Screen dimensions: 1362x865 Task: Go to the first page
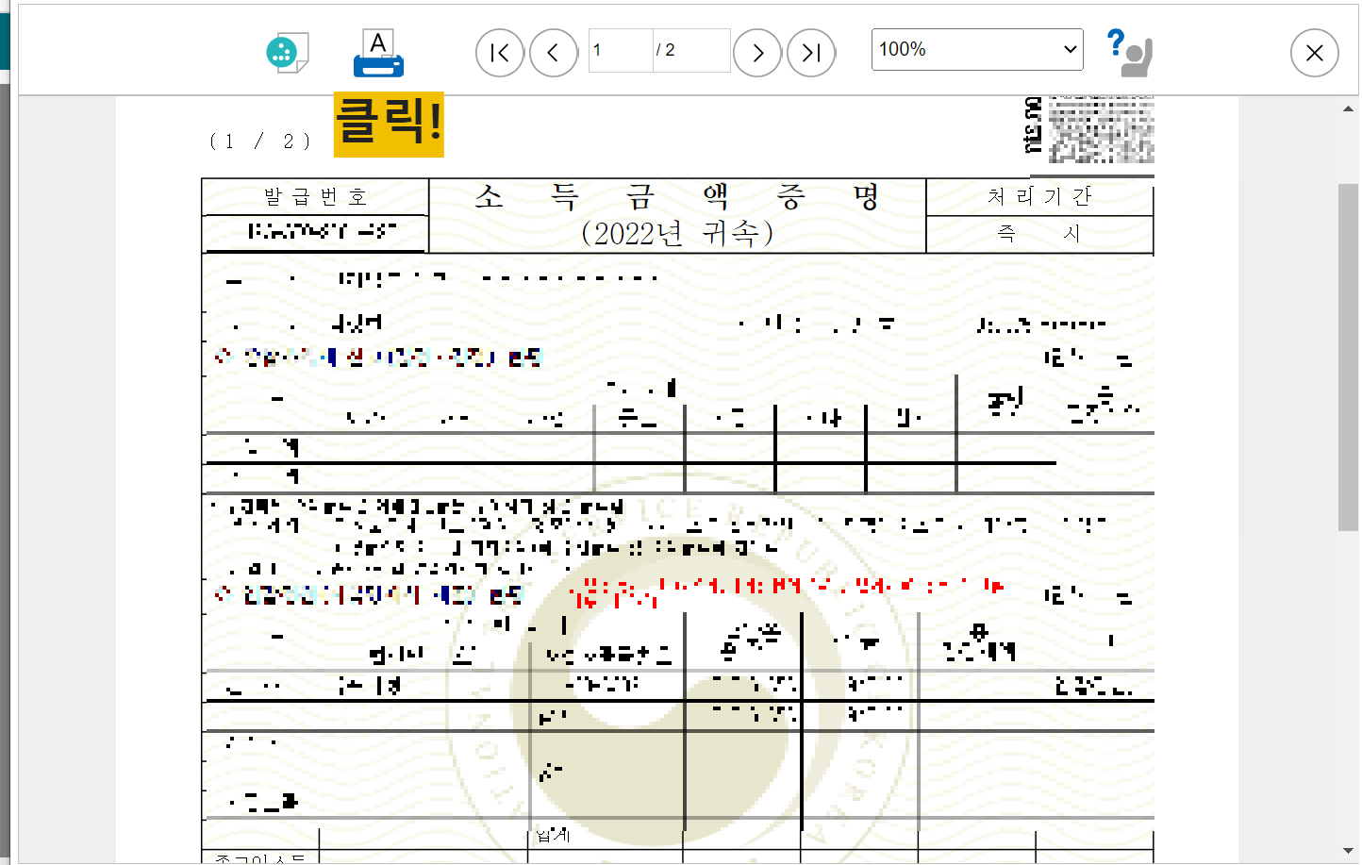coord(500,53)
